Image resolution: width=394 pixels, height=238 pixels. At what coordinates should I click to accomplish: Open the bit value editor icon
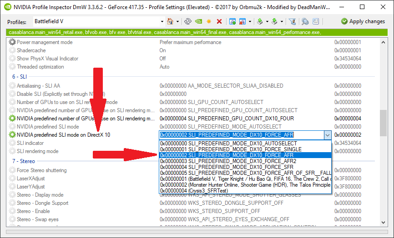(316, 21)
